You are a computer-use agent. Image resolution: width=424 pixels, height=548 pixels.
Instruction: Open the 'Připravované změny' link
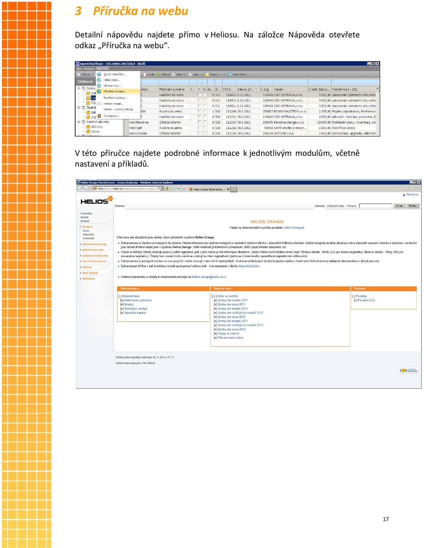(231, 338)
